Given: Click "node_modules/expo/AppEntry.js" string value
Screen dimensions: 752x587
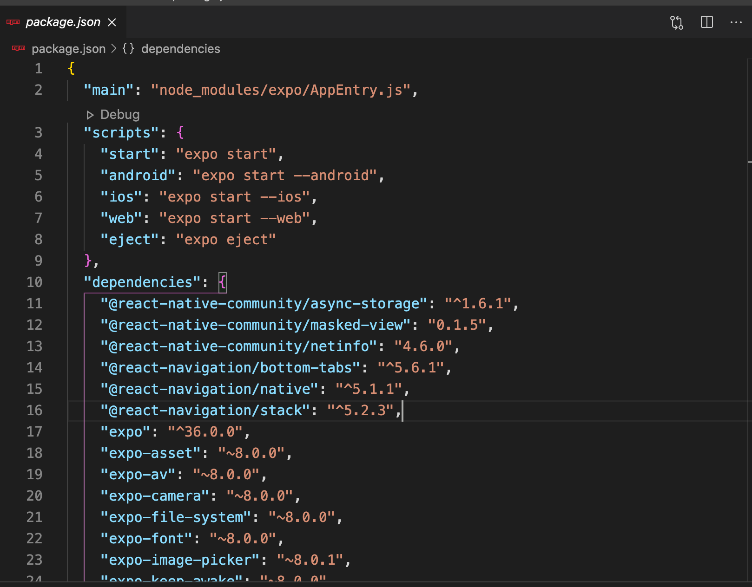Looking at the screenshot, I should pos(281,90).
